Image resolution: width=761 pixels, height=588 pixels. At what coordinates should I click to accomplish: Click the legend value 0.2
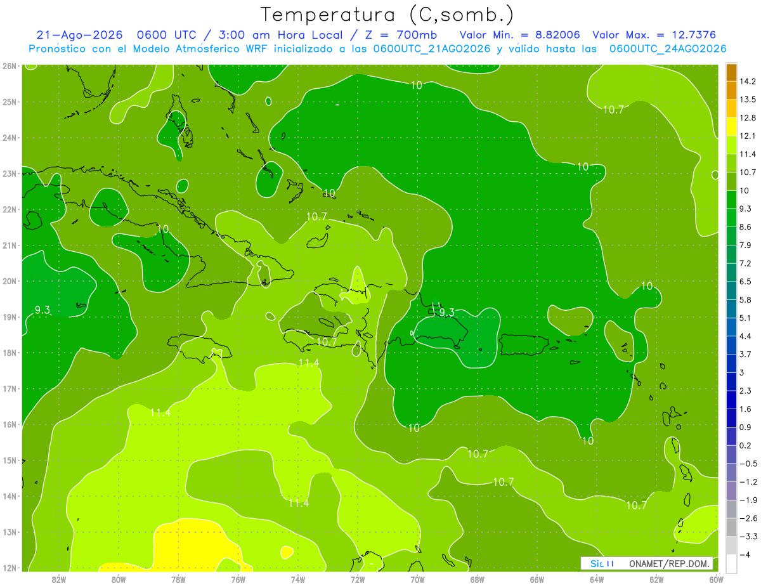pos(746,445)
